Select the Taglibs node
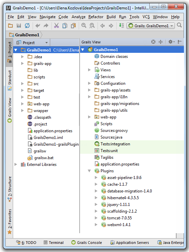The width and height of the screenshot is (189, 252). pos(104,157)
